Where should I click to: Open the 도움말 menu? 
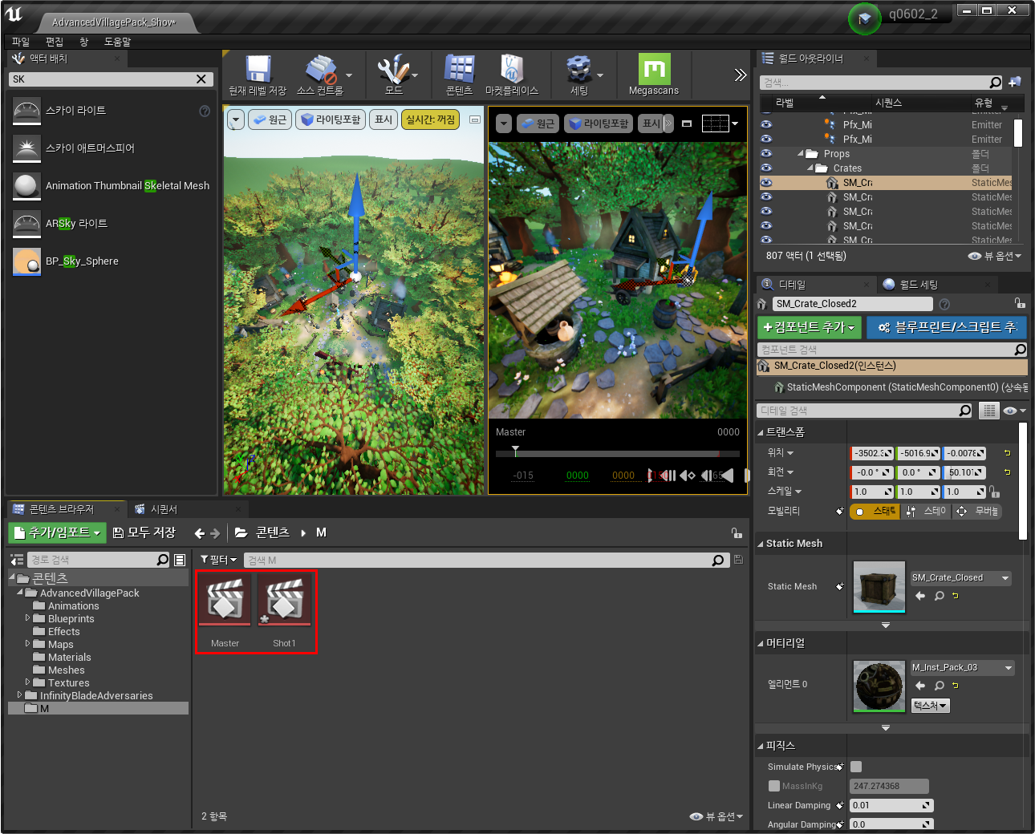[118, 42]
